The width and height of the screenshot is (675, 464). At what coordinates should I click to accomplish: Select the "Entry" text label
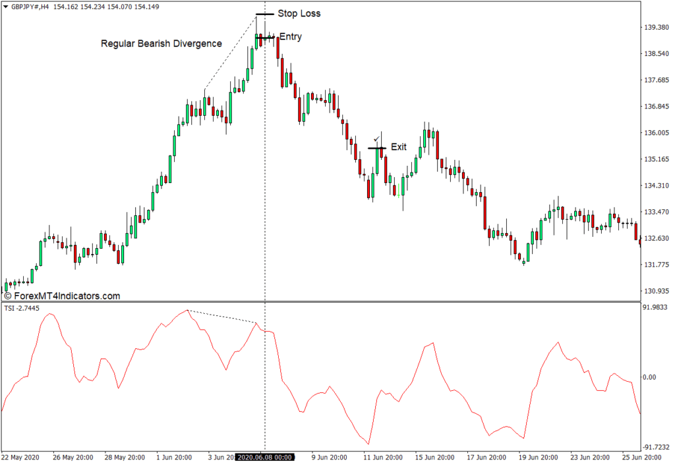point(291,37)
